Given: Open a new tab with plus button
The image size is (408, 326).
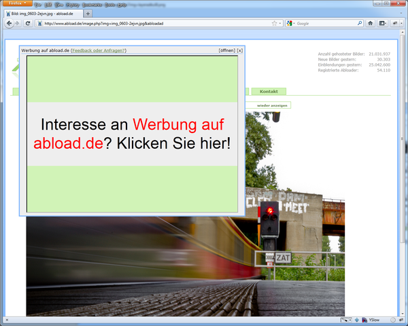Looking at the screenshot, I should click(89, 13).
